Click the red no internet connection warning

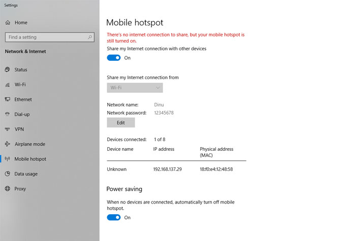click(x=175, y=38)
